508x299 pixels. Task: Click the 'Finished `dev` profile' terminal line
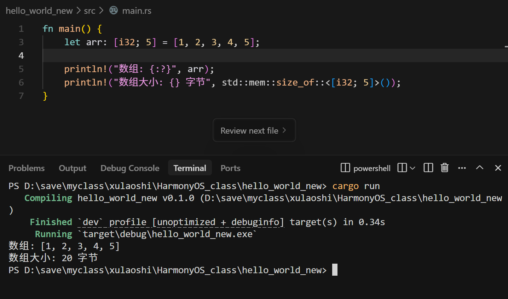click(x=207, y=222)
